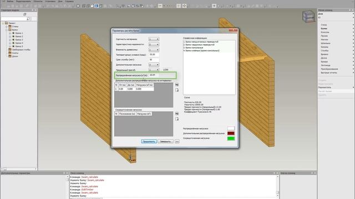Select beam 4 in the structure tree
The image size is (355, 199).
pos(19,43)
